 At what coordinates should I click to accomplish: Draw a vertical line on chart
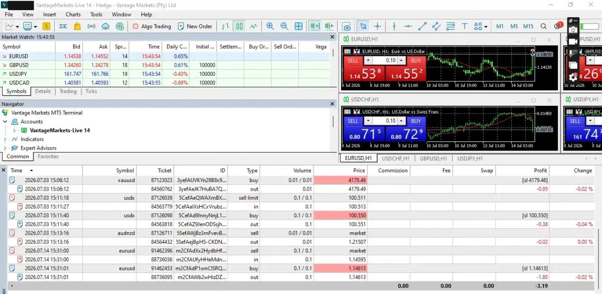pos(394,26)
